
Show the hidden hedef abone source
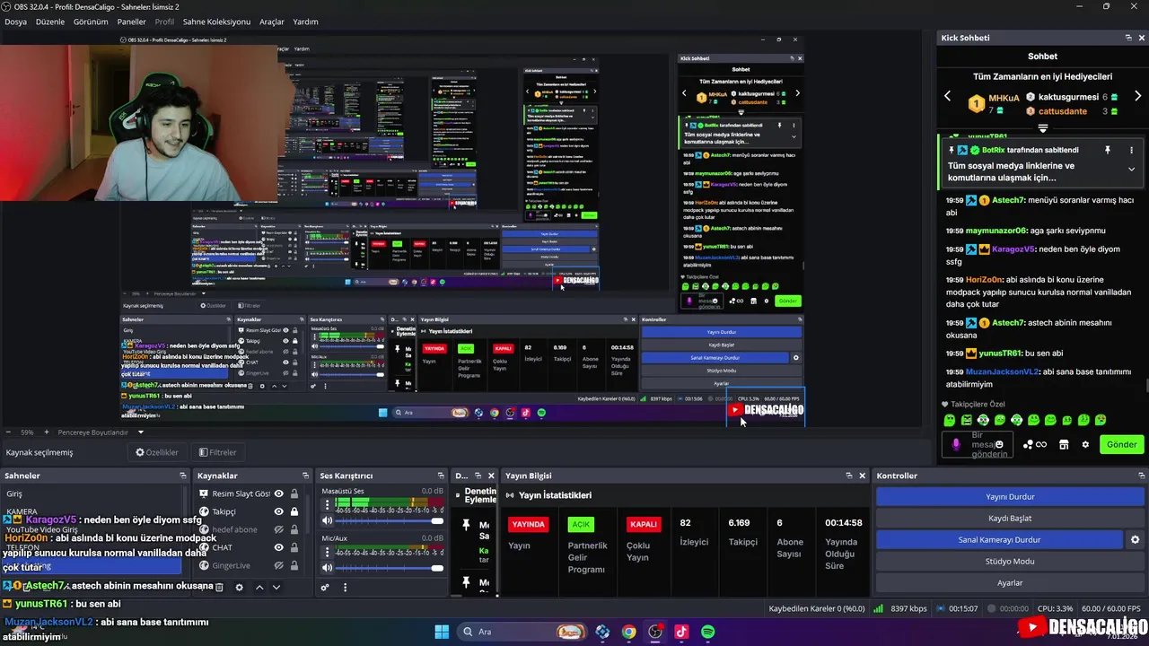click(278, 529)
